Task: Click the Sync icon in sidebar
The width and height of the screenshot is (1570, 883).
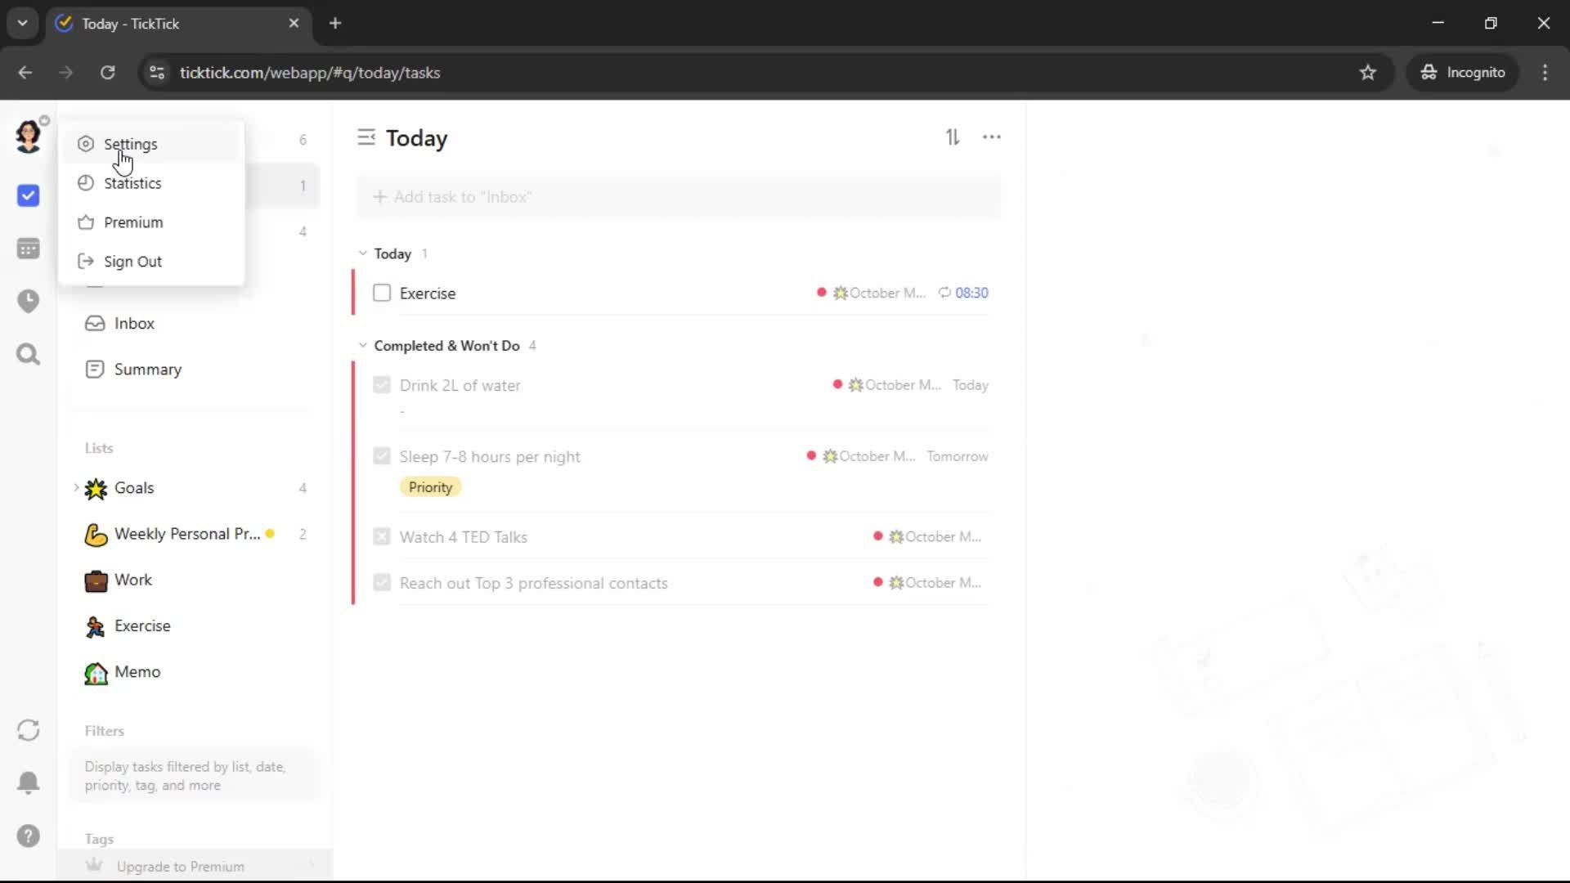Action: (x=28, y=730)
